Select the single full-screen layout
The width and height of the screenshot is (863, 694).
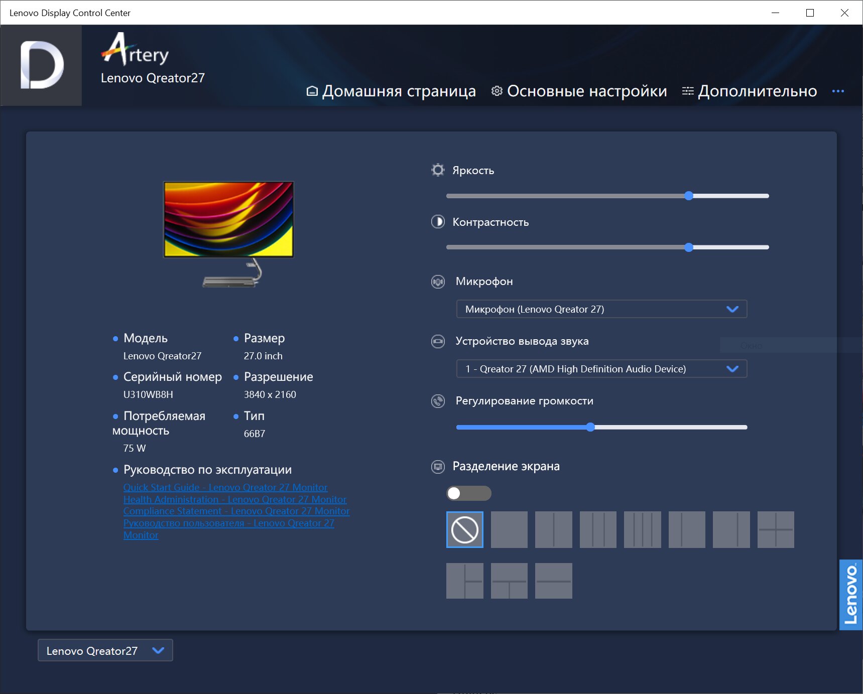[x=509, y=529]
